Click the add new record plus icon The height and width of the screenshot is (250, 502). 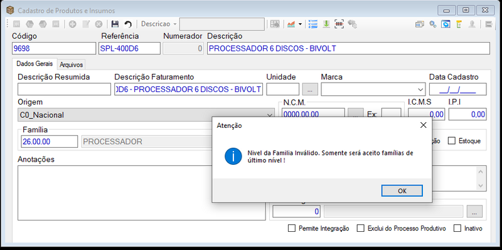pyautogui.click(x=72, y=24)
